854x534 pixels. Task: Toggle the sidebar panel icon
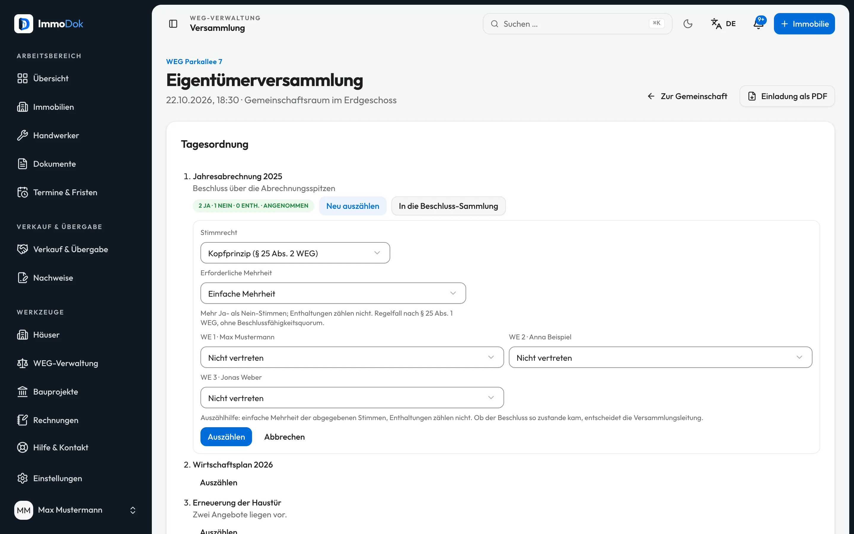coord(173,24)
